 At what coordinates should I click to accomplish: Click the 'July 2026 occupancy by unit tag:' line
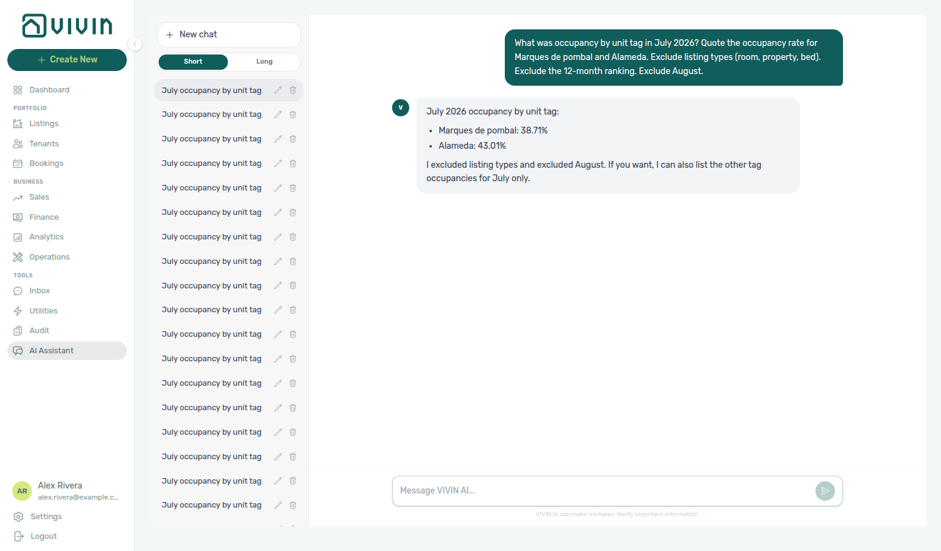pos(493,111)
